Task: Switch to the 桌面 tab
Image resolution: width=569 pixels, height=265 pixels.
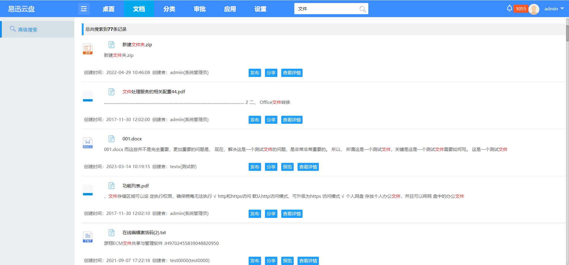Action: click(108, 9)
